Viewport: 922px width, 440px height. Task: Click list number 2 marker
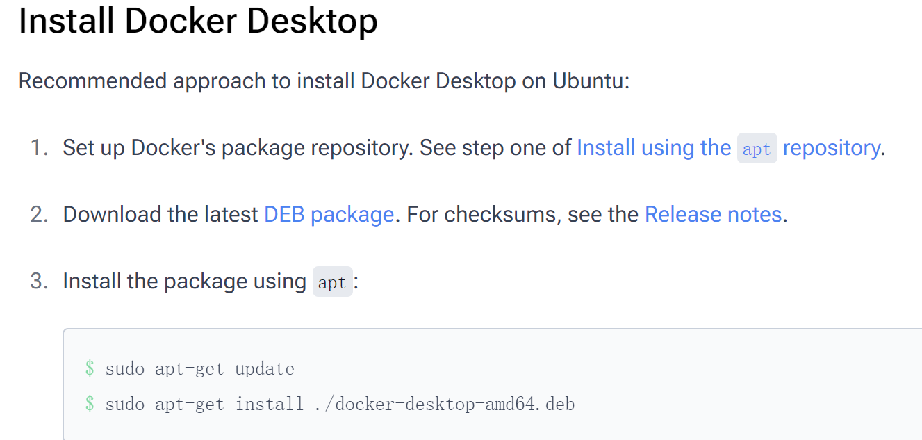[39, 215]
